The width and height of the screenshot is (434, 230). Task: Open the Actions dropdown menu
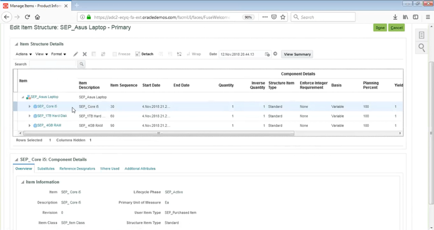point(24,54)
